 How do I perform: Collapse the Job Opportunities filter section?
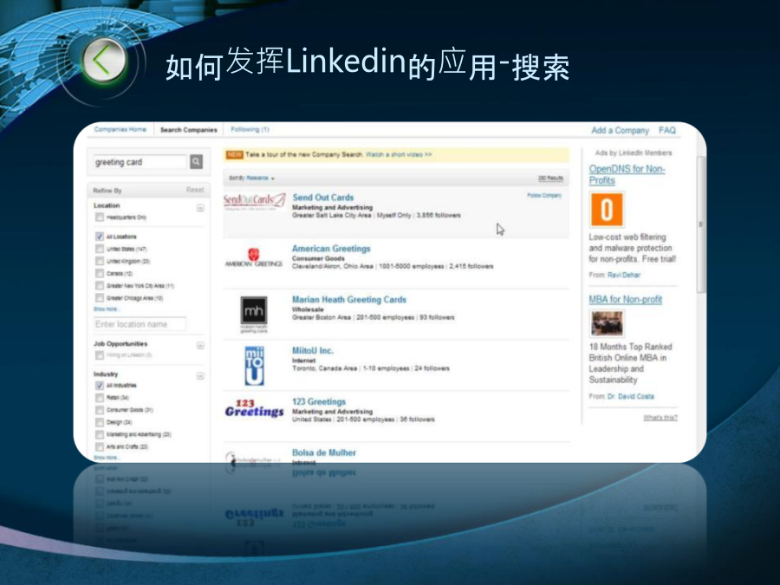point(200,345)
